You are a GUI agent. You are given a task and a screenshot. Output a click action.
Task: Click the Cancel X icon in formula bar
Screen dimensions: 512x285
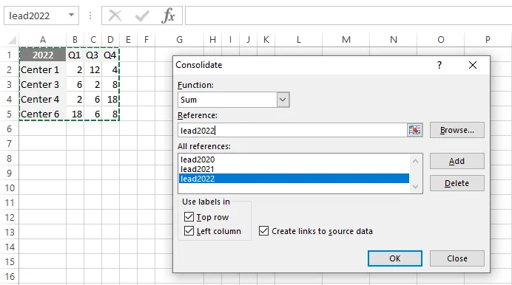[x=115, y=16]
